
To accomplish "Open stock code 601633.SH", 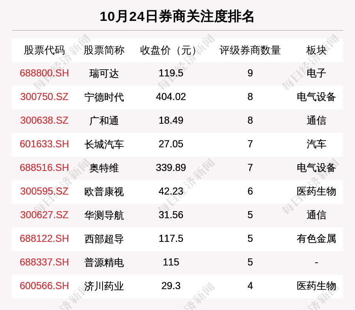I will pos(44,144).
